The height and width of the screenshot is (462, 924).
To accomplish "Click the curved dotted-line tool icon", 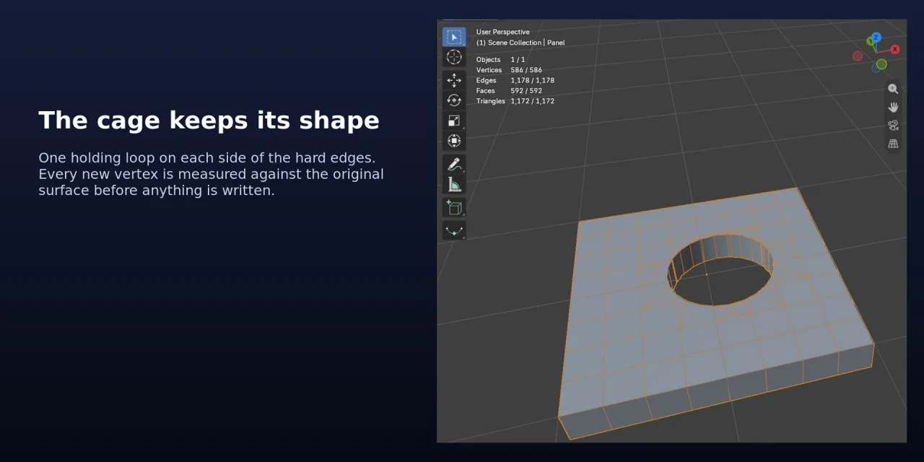I will tap(454, 231).
